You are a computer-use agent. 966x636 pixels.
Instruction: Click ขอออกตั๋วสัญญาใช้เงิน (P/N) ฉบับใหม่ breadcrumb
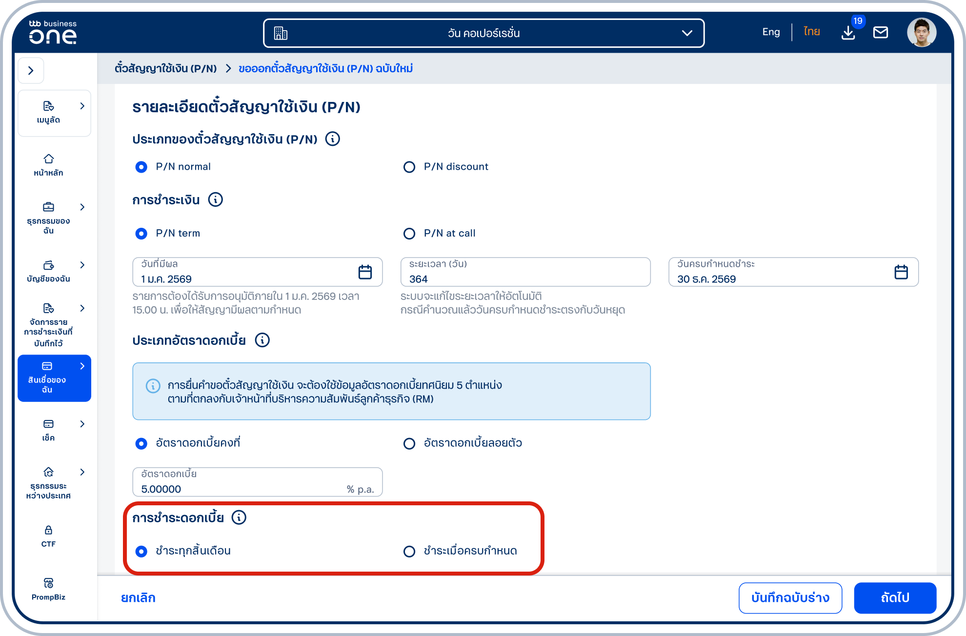[x=325, y=69]
